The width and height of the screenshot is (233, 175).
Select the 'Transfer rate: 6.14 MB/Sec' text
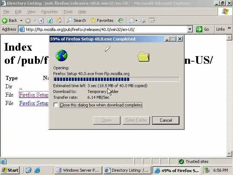[81, 97]
